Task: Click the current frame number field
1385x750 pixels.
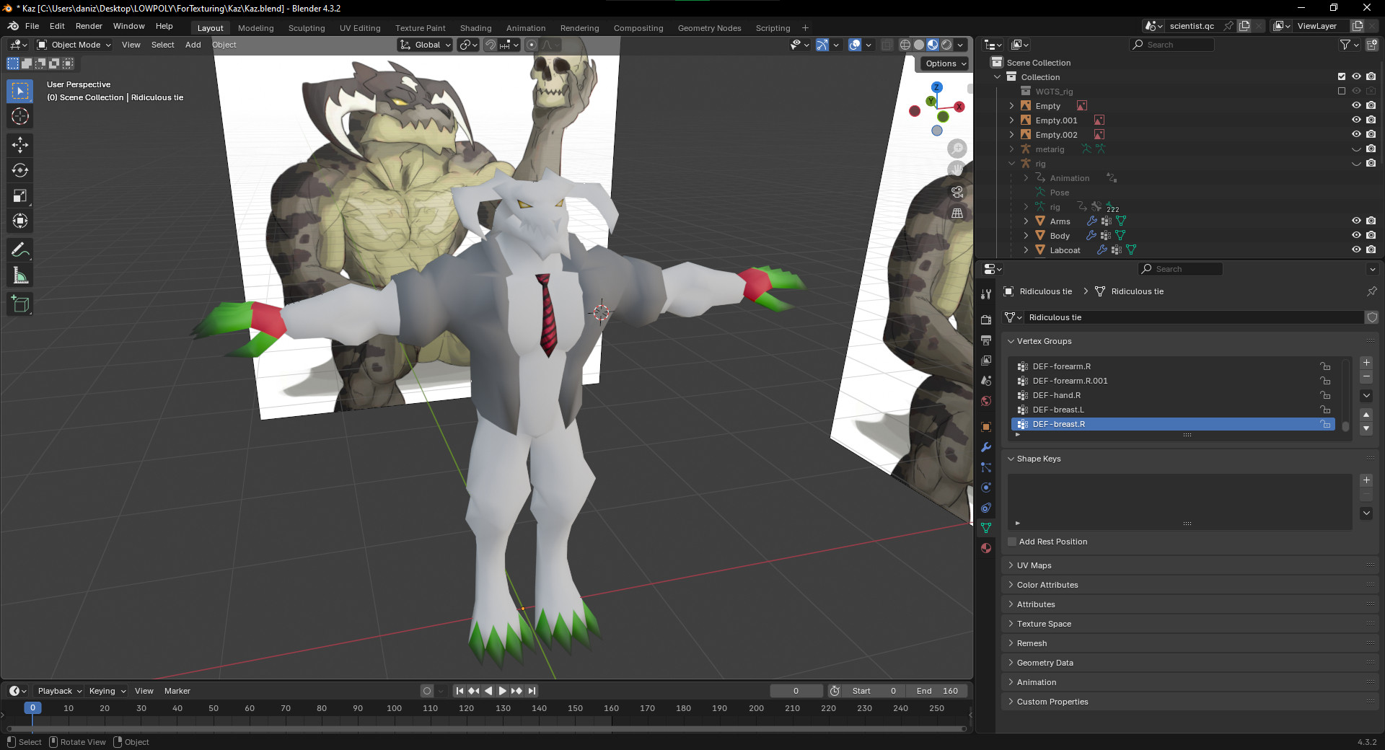Action: pos(796,691)
